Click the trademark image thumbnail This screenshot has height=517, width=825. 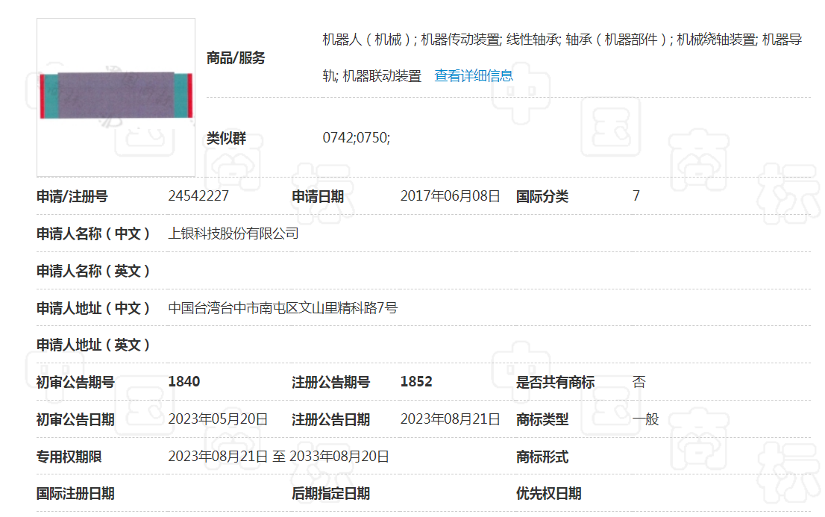[116, 98]
